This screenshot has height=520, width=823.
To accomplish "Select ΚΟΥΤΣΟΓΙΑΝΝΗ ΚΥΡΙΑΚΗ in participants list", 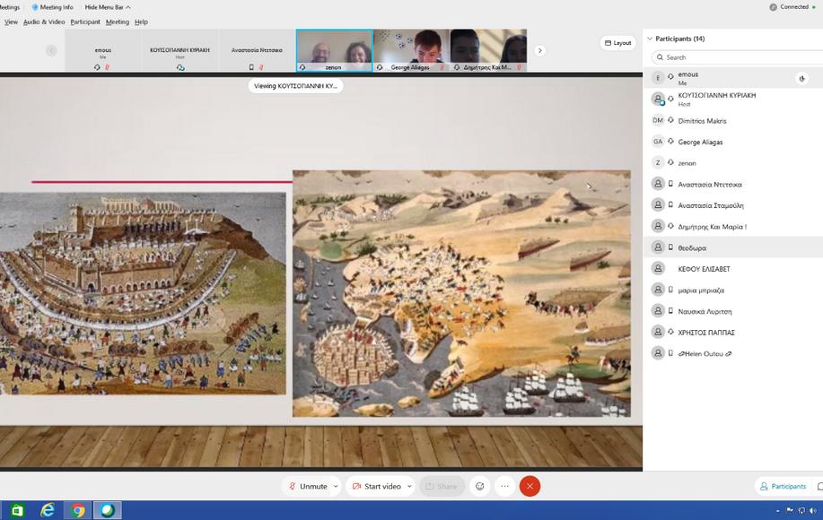I will 732,100.
